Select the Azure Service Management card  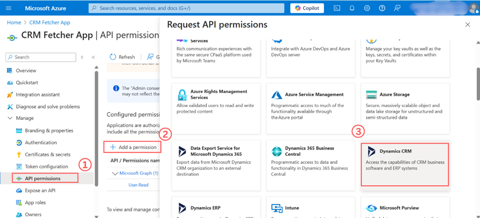[311, 108]
